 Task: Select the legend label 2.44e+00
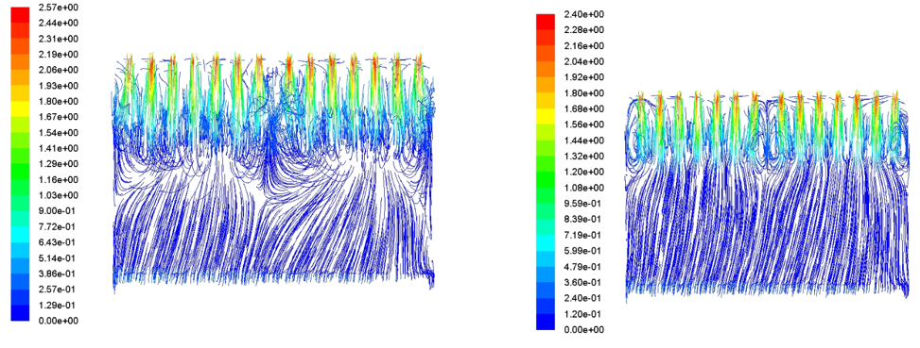pos(59,23)
